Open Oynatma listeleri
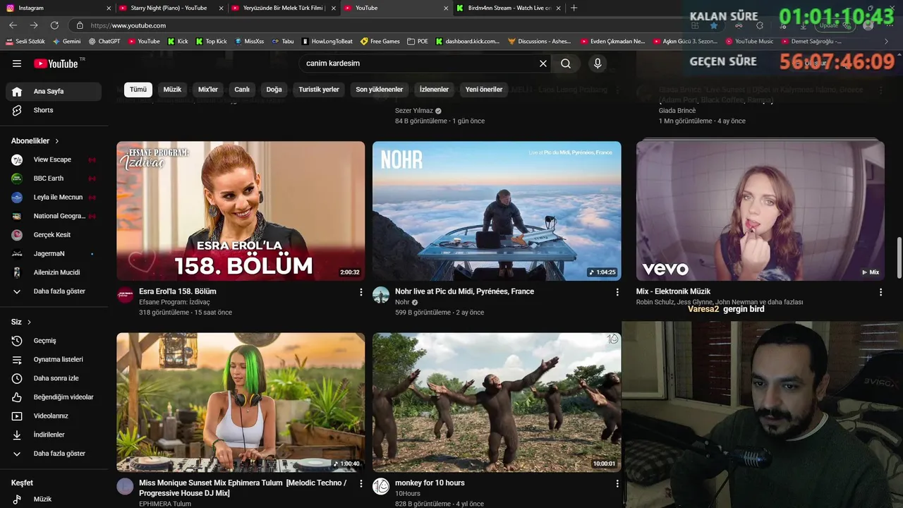Screen dimensions: 903x508 54,359
